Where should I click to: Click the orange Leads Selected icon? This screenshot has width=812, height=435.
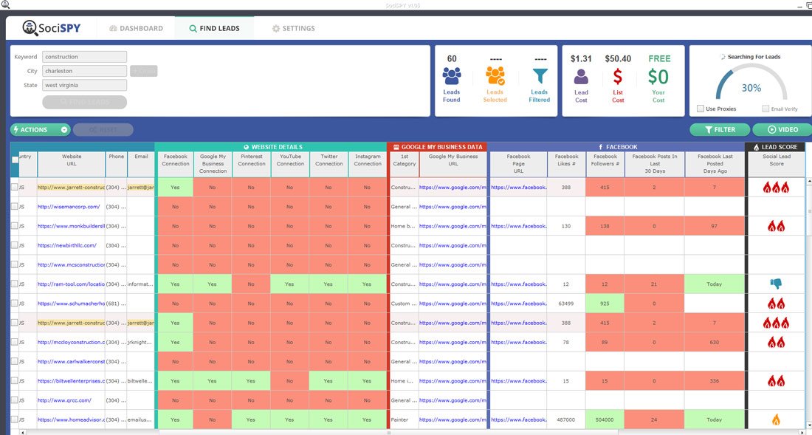(x=495, y=75)
